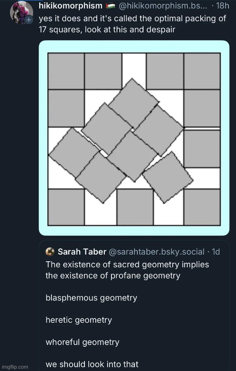Click the 'whoreful geometry' line
Screen dimensions: 236x371
point(82,343)
